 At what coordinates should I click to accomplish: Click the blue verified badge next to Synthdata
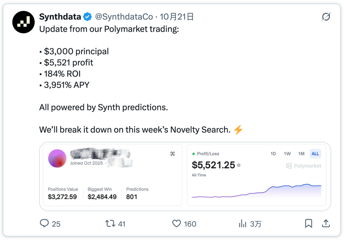(87, 17)
